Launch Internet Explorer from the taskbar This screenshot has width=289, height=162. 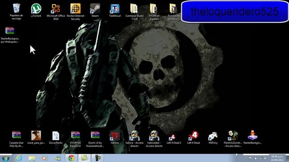[x=19, y=158]
